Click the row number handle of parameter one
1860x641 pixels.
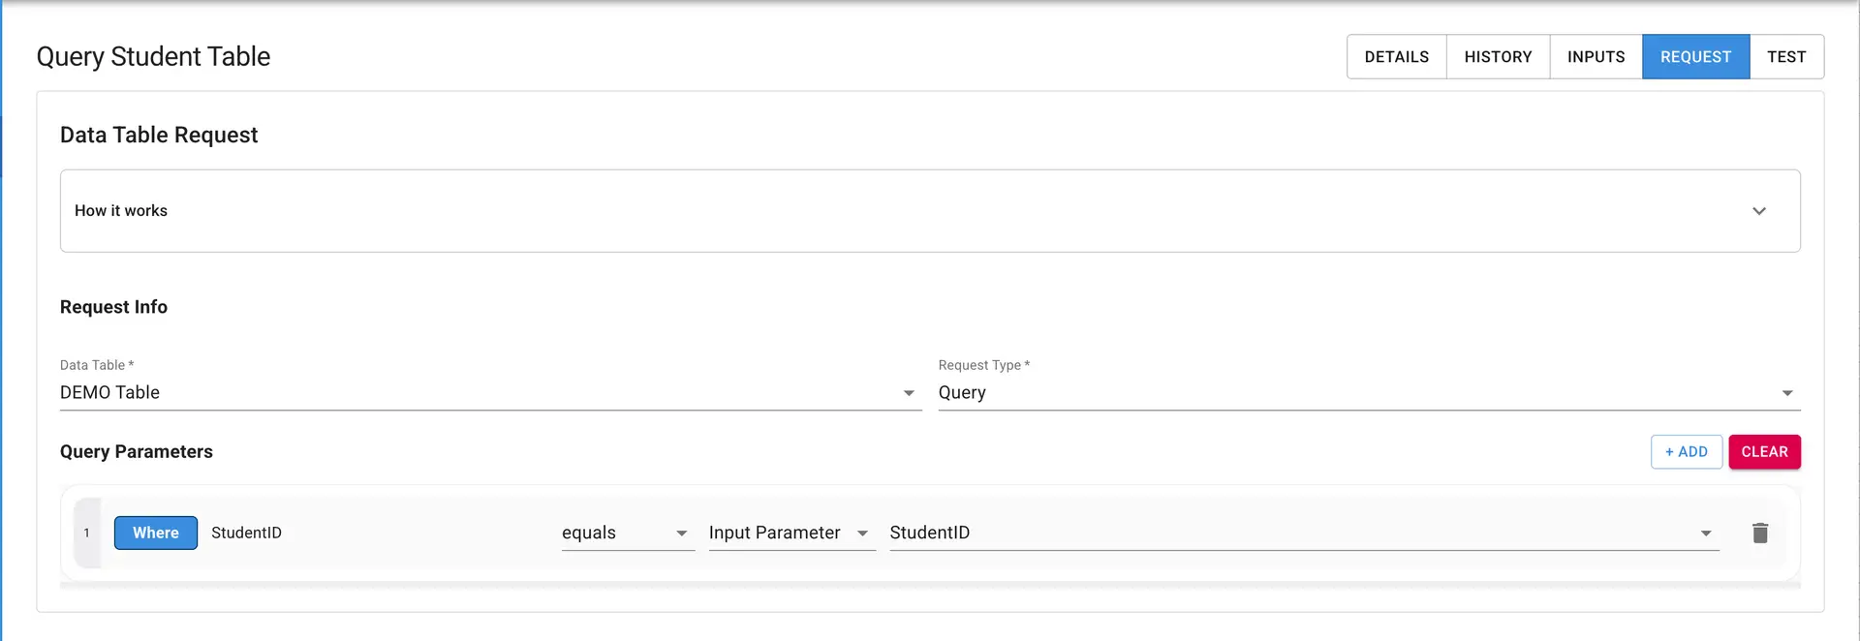point(86,533)
